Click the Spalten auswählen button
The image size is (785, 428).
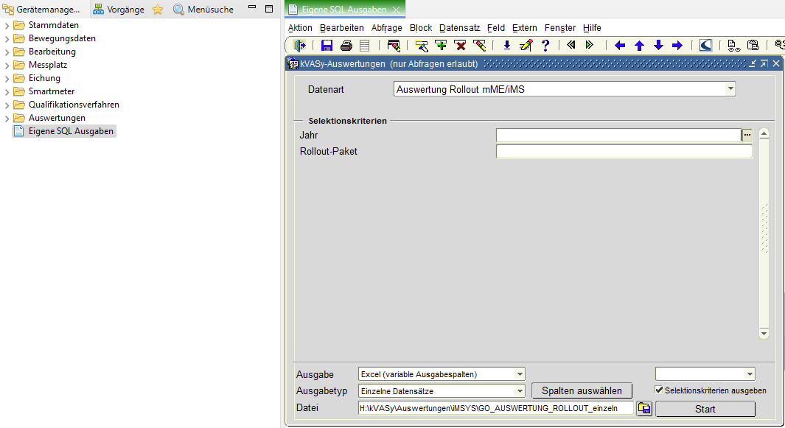582,391
